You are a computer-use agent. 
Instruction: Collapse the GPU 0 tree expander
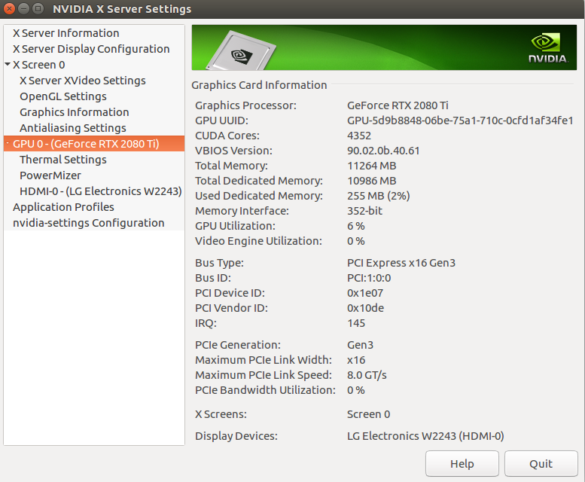coord(8,143)
